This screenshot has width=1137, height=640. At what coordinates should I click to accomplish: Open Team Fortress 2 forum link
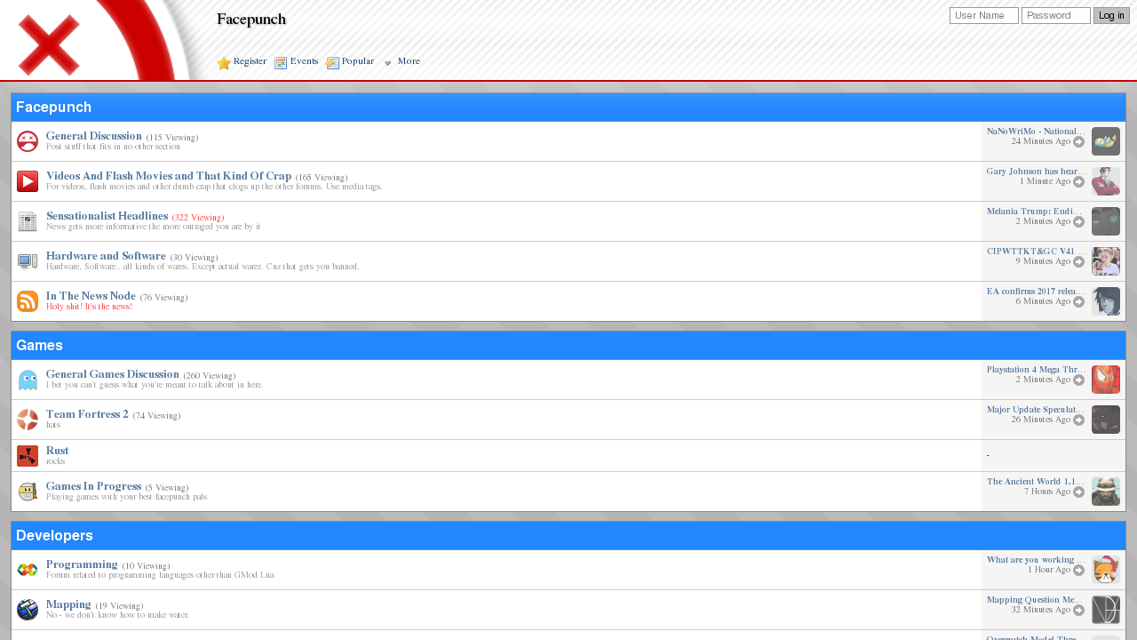click(87, 414)
